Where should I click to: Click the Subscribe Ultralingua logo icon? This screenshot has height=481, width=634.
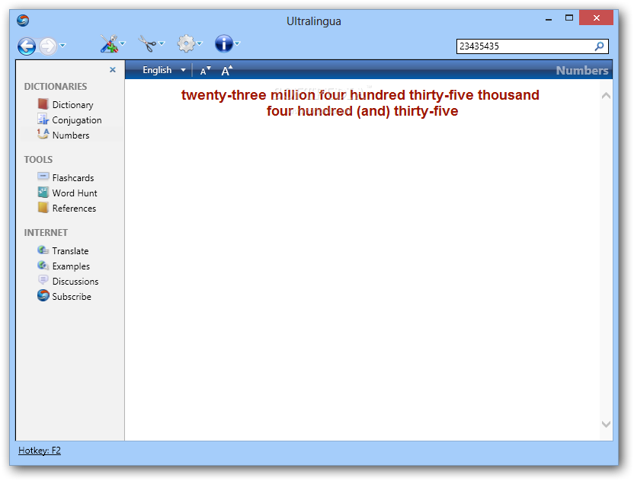click(43, 295)
